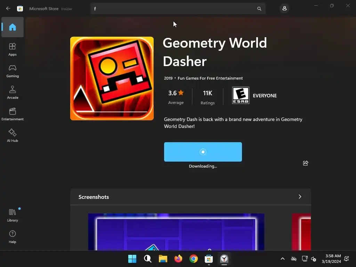356x267 pixels.
Task: Click the Geometry World Dasher app icon
Action: (x=112, y=78)
